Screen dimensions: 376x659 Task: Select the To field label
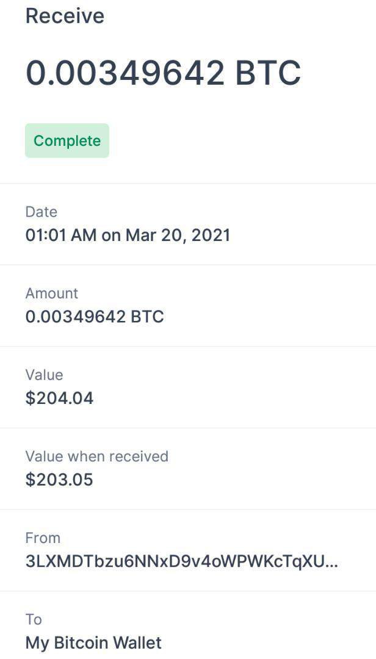click(34, 619)
